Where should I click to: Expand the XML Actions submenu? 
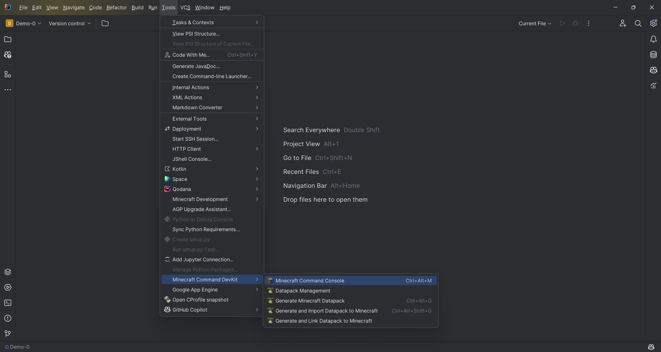point(212,97)
